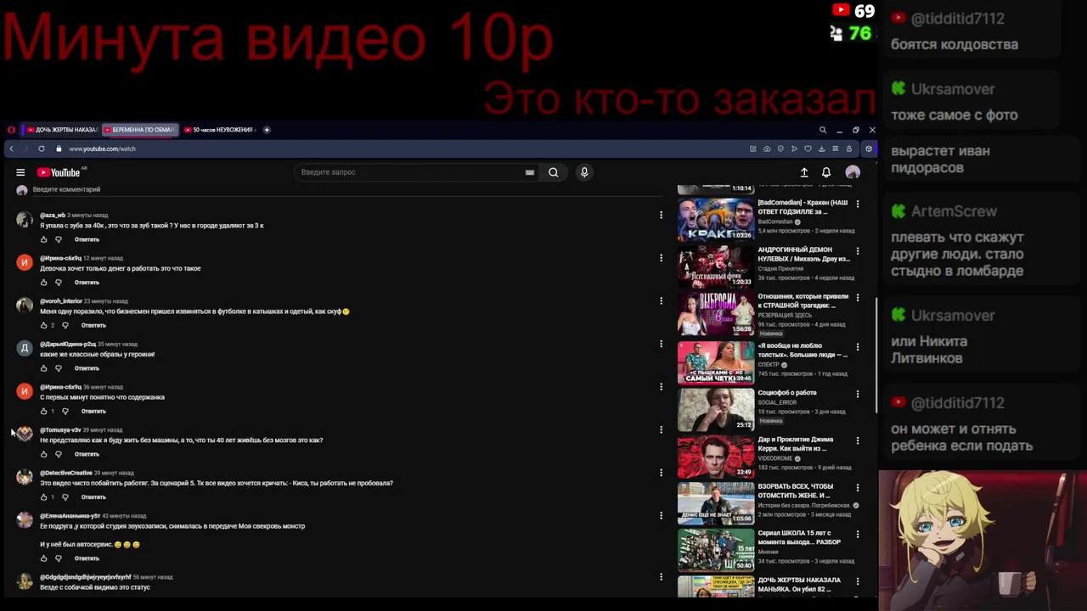The image size is (1087, 611).
Task: Switch to ДОЧЬ ЖЕРТВЫ НАКАЗАЛ tab
Action: tap(61, 130)
